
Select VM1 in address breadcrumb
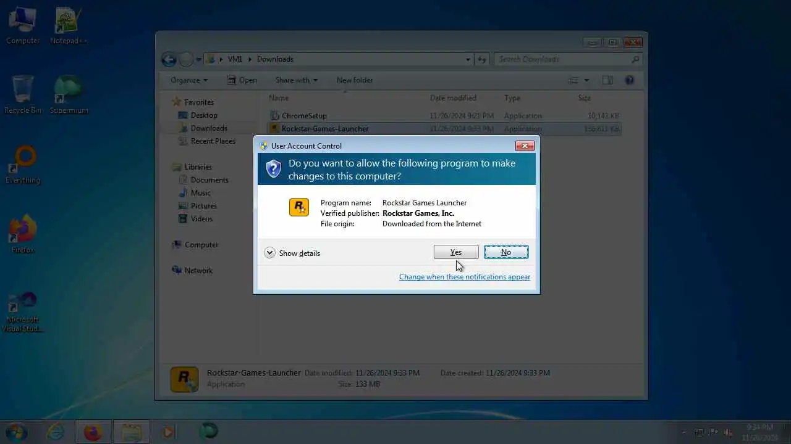pos(235,59)
